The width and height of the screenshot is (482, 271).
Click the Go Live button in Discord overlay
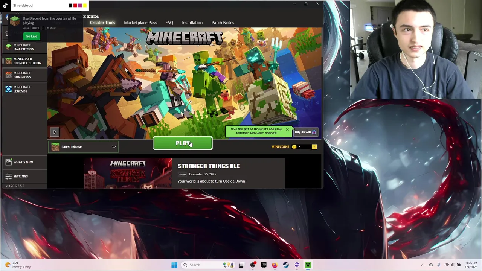tap(32, 36)
